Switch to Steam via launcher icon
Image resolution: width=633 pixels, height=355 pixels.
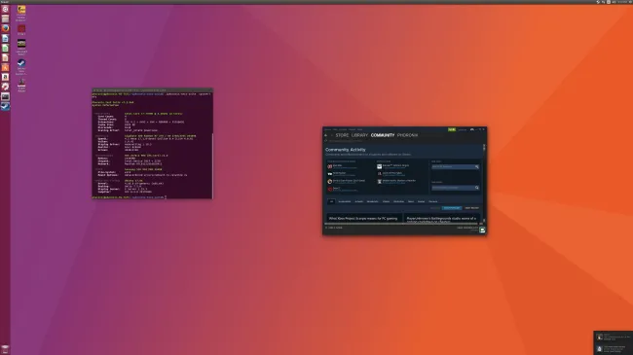click(x=5, y=107)
